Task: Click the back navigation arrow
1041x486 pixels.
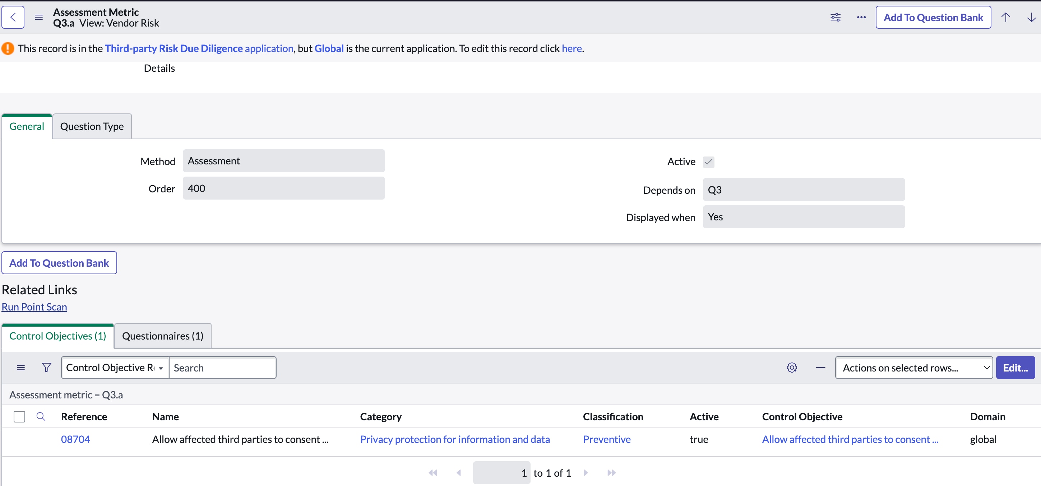Action: [x=13, y=17]
